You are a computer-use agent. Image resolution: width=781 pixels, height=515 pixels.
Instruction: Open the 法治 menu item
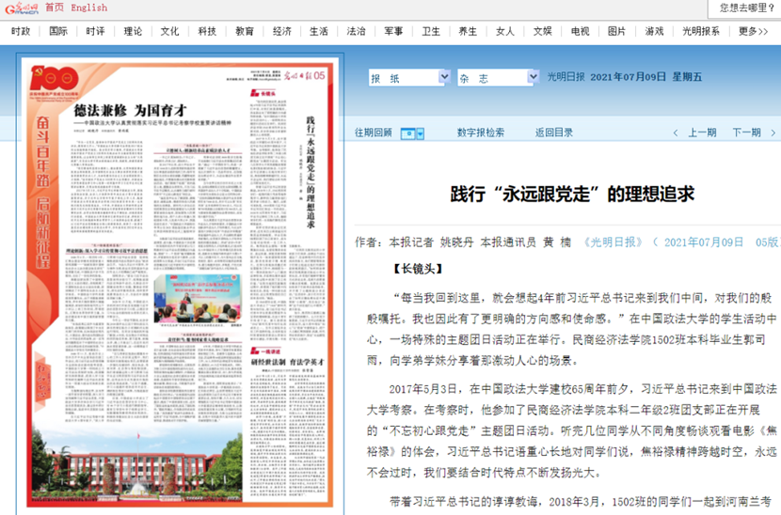point(356,31)
